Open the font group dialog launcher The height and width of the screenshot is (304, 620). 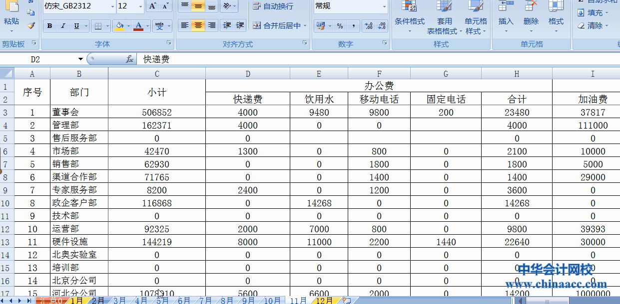coord(169,43)
